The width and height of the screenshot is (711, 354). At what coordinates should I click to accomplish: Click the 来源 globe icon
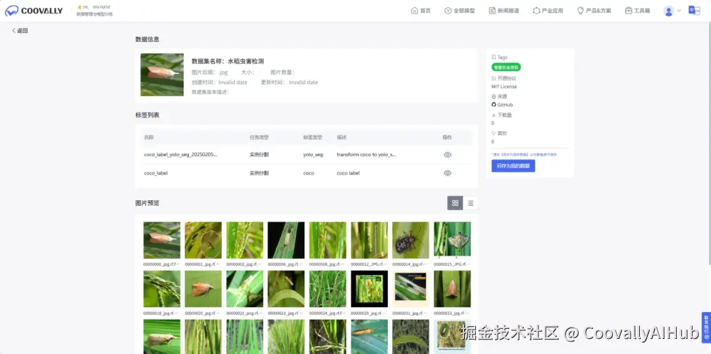pos(494,97)
